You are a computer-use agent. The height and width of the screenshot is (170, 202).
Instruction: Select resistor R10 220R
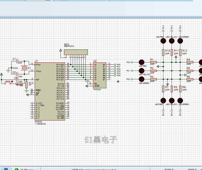click(x=163, y=52)
